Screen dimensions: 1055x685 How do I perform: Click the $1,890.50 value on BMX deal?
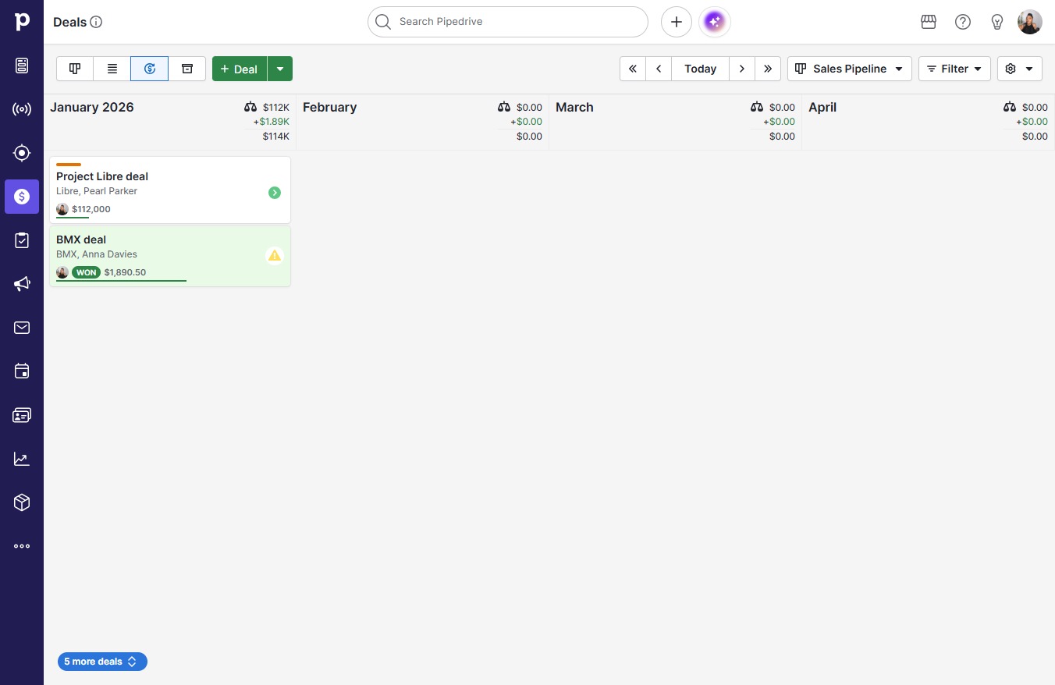click(125, 272)
